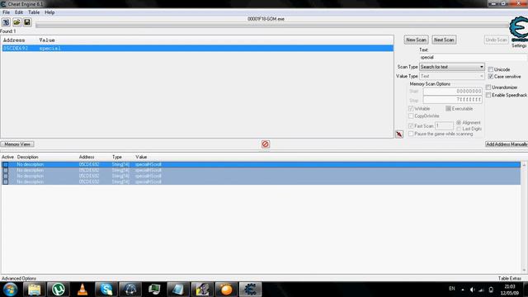Click the orange ball taskbar icon
528x297 pixels.
pos(226,290)
